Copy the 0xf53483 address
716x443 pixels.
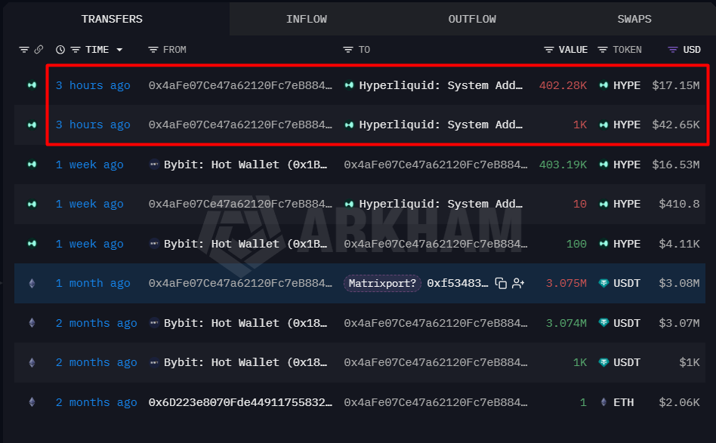coord(501,283)
